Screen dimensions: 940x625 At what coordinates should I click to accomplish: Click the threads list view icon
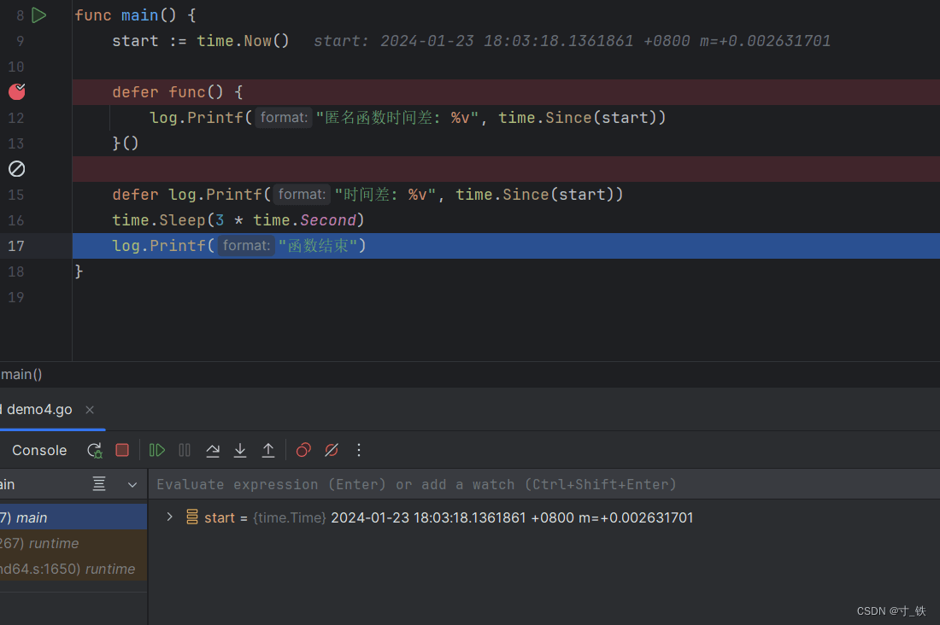coord(99,485)
